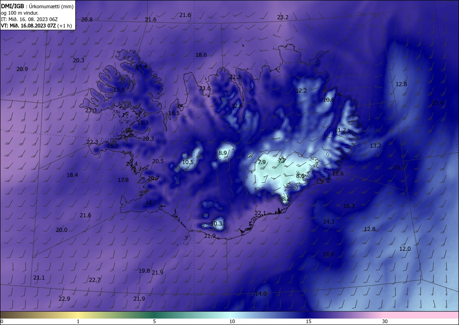
Task: Select the value 12.6 in north Iceland
Action: 237,105
